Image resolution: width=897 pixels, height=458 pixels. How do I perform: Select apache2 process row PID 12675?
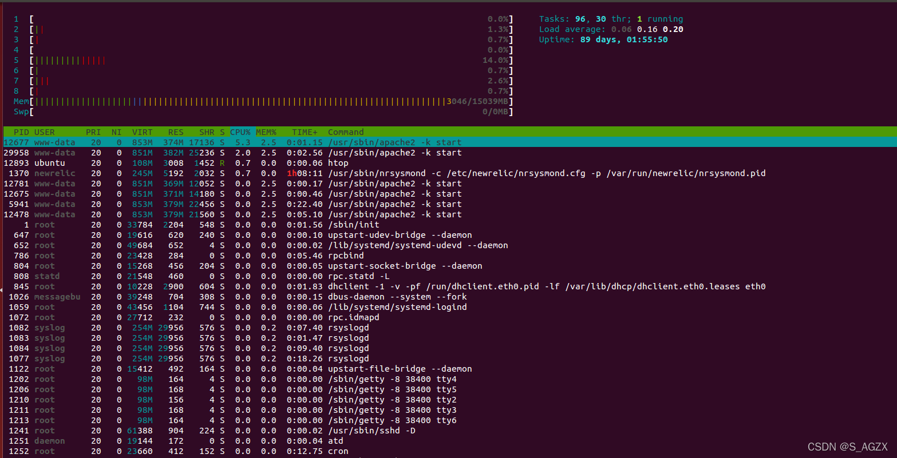(x=450, y=194)
